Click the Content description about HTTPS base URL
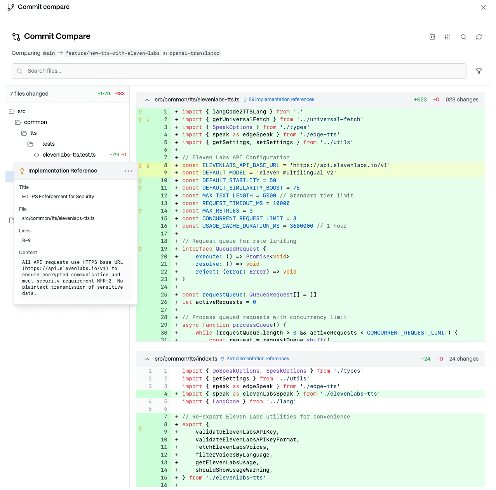The height and width of the screenshot is (490, 496). point(76,278)
